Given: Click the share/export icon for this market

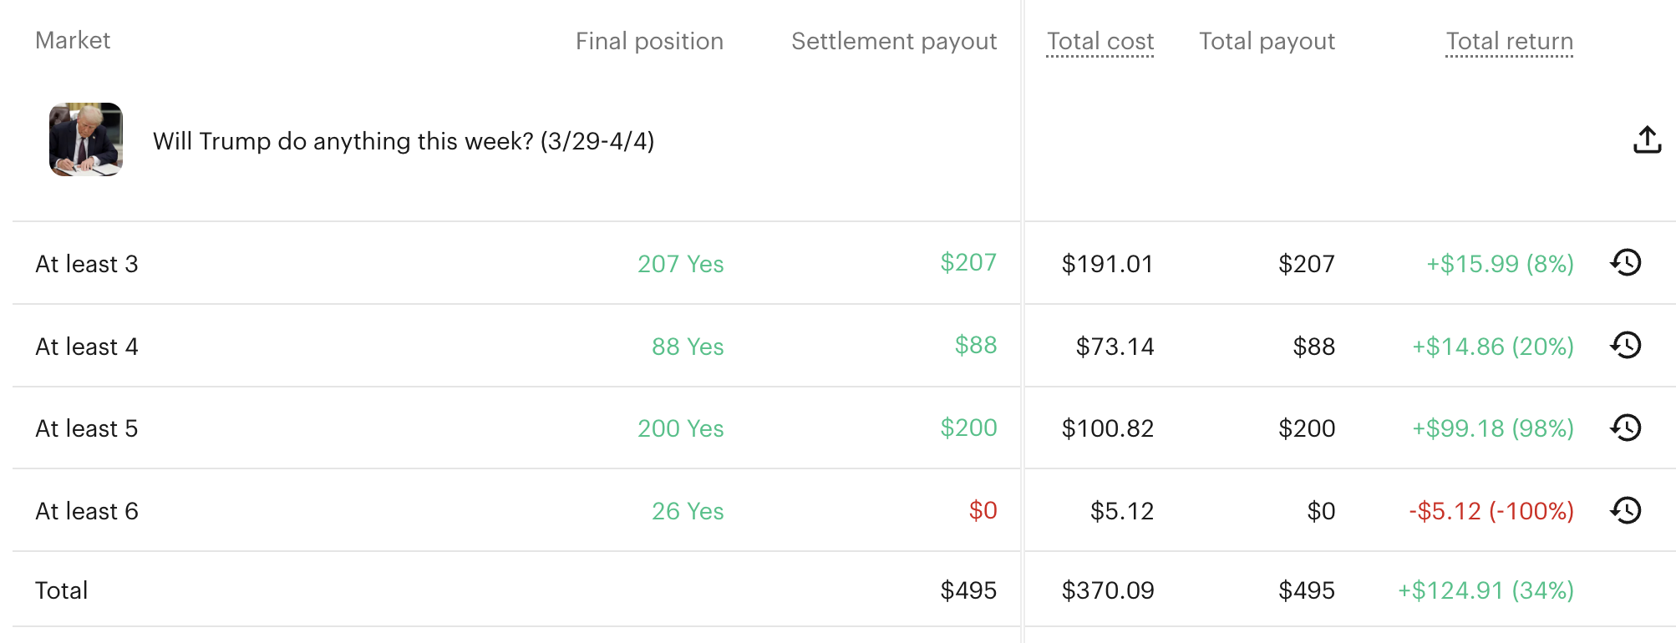Looking at the screenshot, I should coord(1647,139).
